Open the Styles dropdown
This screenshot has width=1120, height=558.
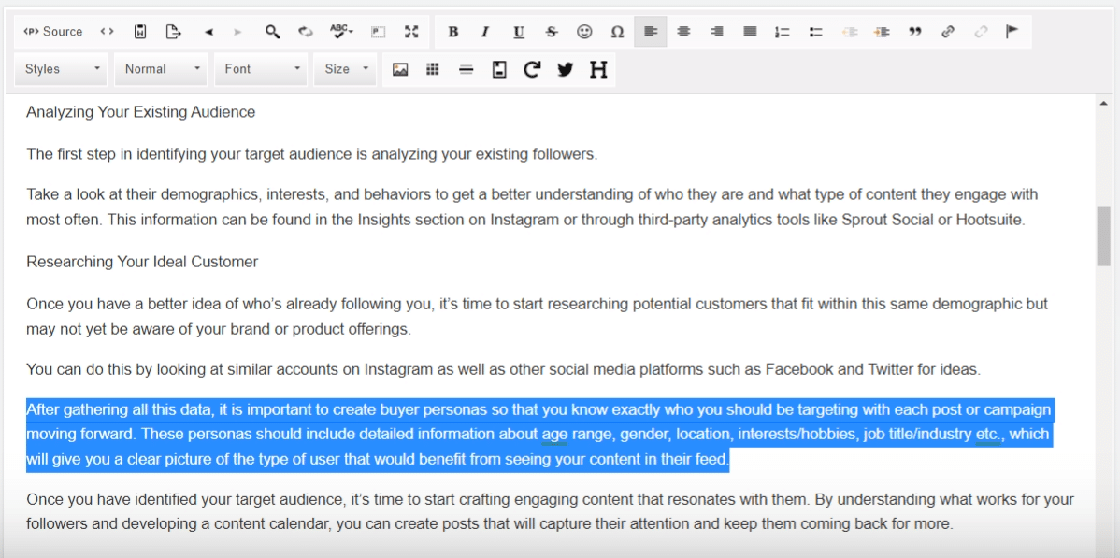point(62,69)
